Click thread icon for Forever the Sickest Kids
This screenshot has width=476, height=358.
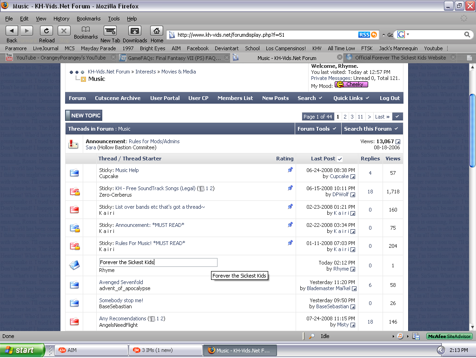point(74,265)
